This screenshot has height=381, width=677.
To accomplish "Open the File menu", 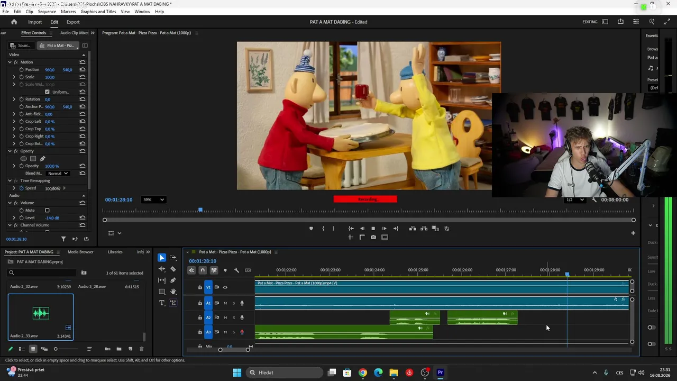I will click(x=5, y=12).
